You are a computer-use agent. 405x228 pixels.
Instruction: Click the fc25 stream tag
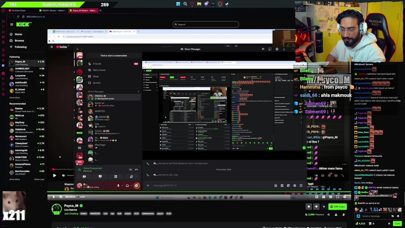[x=136, y=214]
